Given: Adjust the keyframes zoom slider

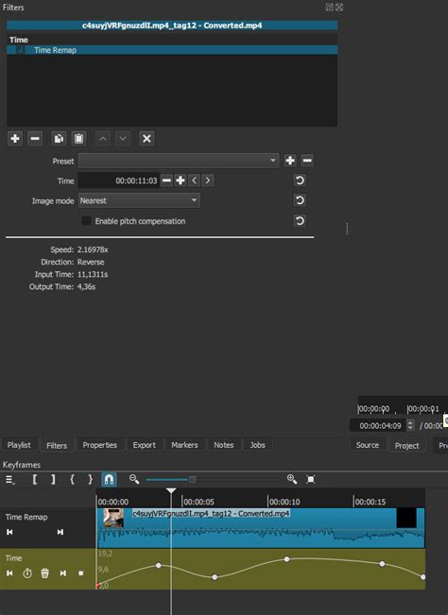Looking at the screenshot, I should pos(192,479).
